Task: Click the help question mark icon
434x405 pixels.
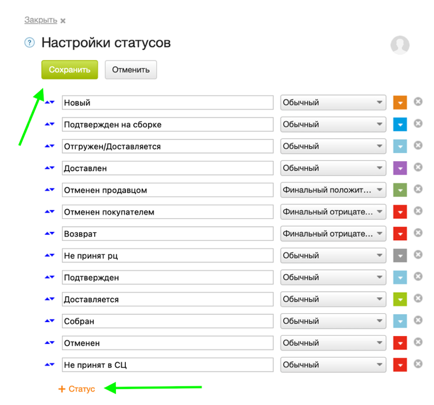Action: 29,43
